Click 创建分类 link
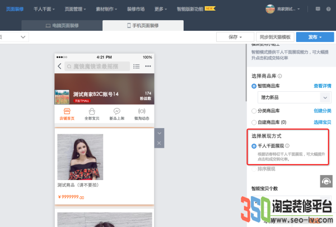The image size is (336, 227). 323,111
